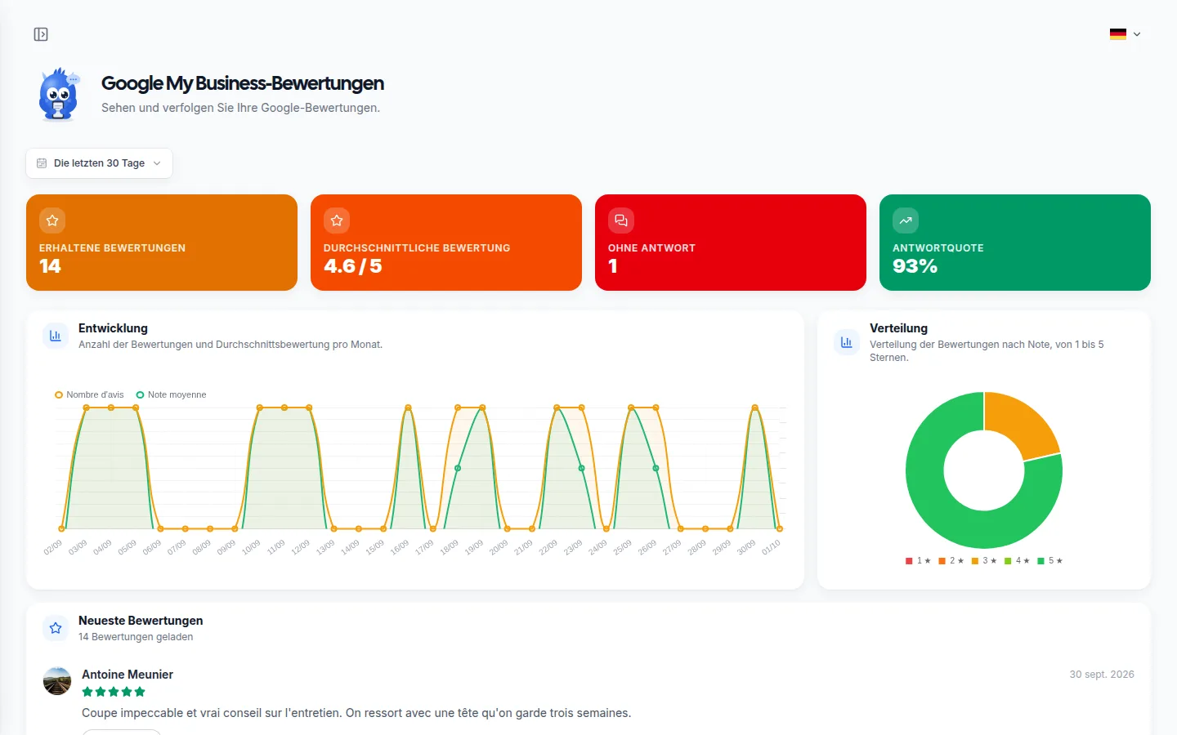The height and width of the screenshot is (735, 1177).
Task: Click the "Google My Business-Bewertungen" page title
Action: (x=243, y=83)
